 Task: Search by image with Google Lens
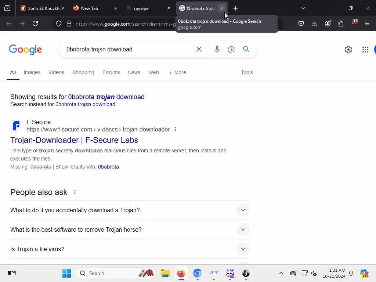pyautogui.click(x=231, y=50)
